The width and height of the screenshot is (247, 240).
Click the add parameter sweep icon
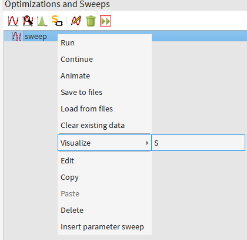point(13,21)
